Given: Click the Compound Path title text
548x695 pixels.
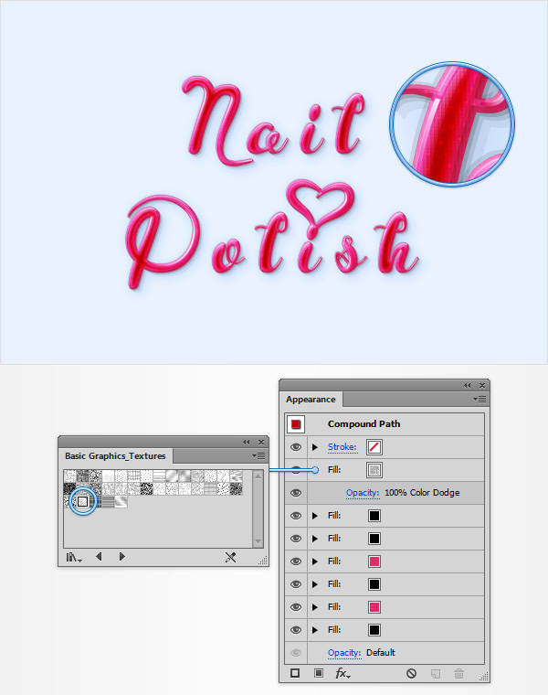Looking at the screenshot, I should pos(364,424).
